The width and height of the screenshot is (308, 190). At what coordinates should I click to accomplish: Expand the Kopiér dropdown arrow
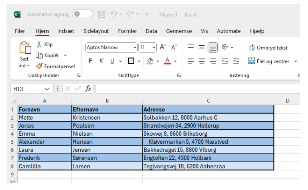click(65, 55)
